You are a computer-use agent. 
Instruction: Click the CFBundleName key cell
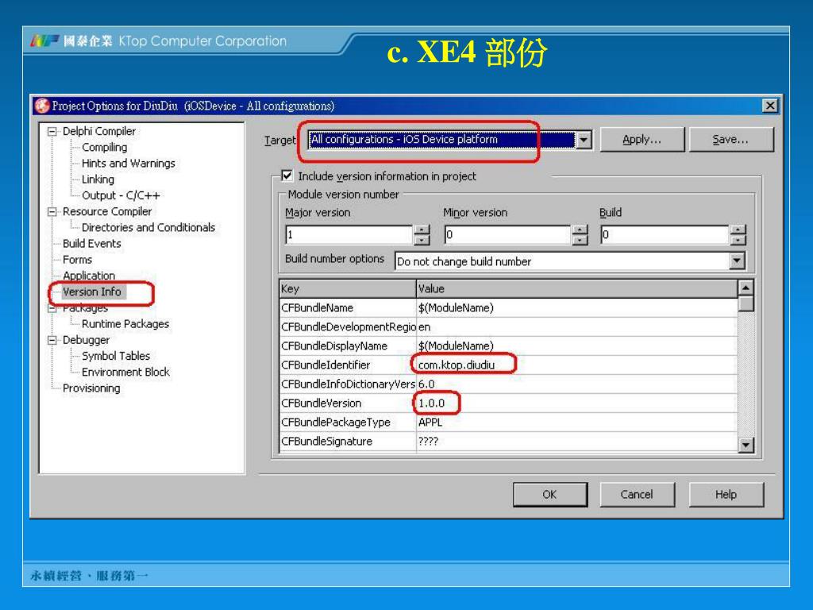(348, 308)
